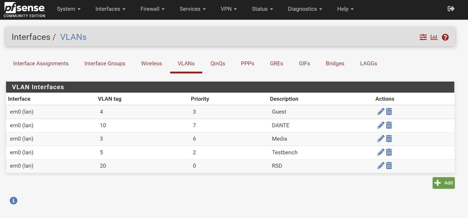Show the blue info icon details
468x218 pixels.
tap(13, 201)
